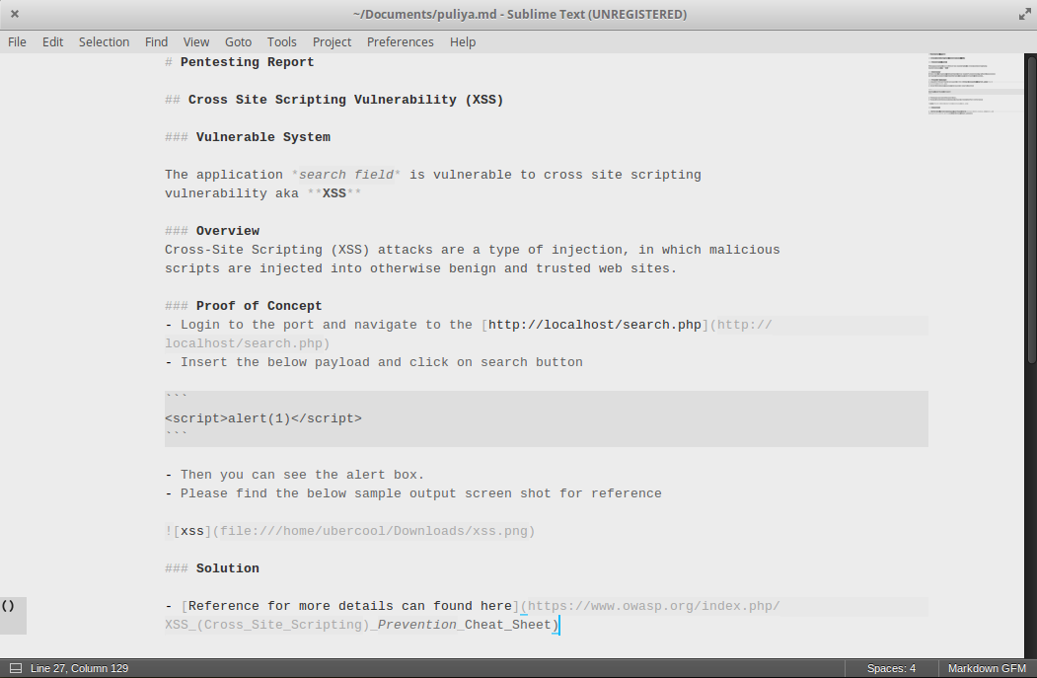The width and height of the screenshot is (1037, 678).
Task: Click the Line 27, Column 129 status text
Action: pos(80,668)
